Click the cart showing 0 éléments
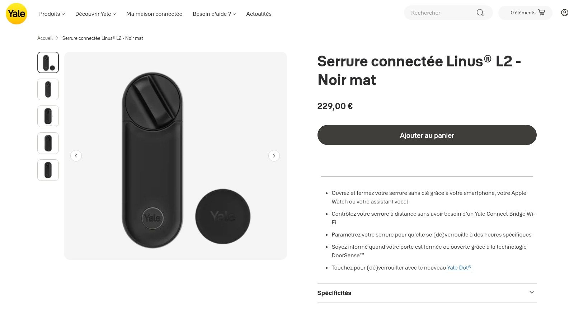 click(x=525, y=13)
